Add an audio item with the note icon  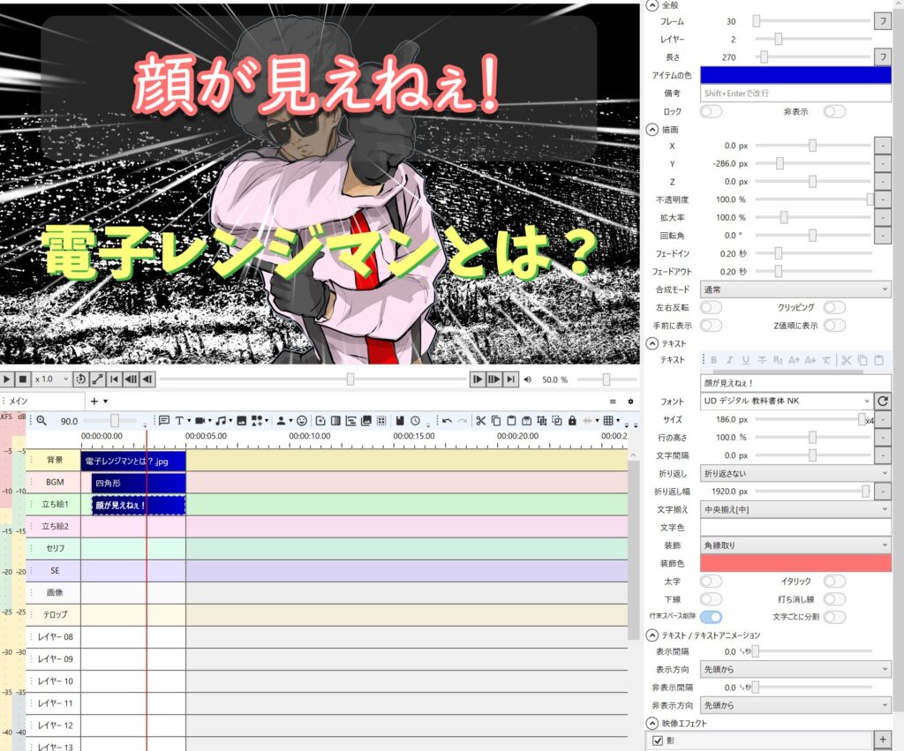(222, 421)
